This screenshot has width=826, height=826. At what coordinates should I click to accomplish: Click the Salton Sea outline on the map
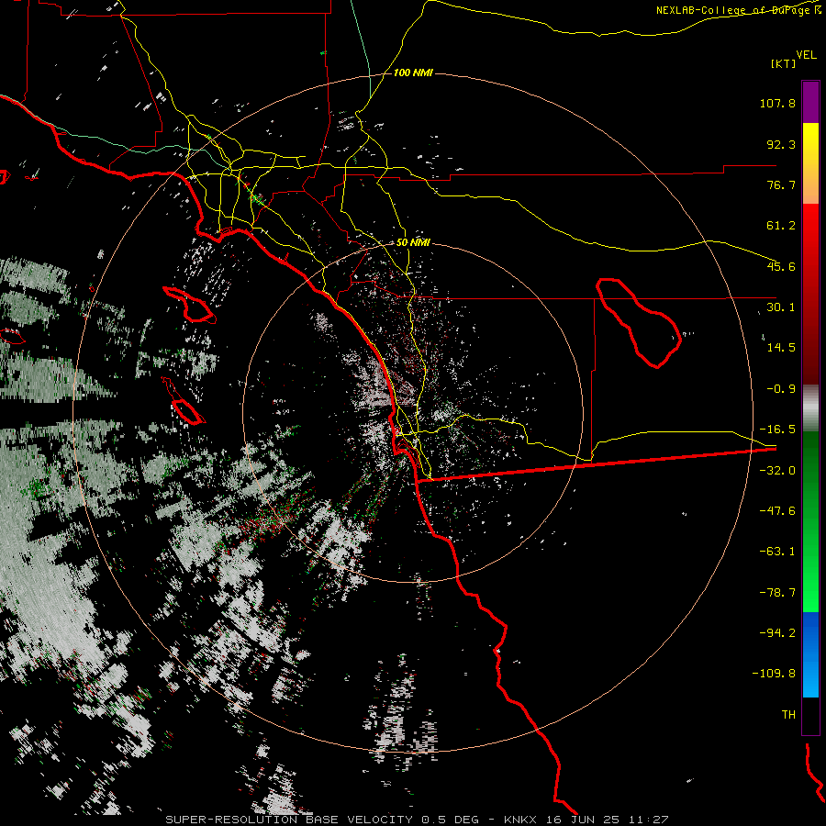(639, 323)
